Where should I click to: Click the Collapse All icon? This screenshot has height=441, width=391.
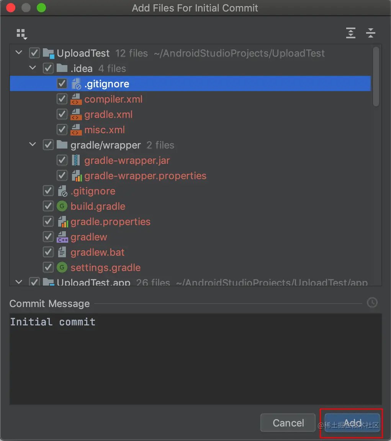click(370, 33)
